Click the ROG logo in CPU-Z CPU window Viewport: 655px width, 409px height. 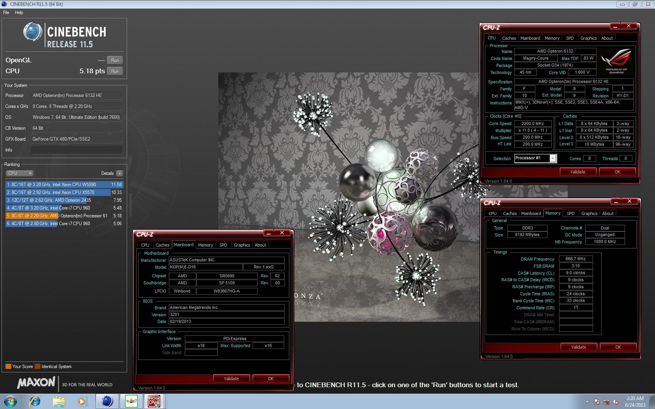(616, 61)
